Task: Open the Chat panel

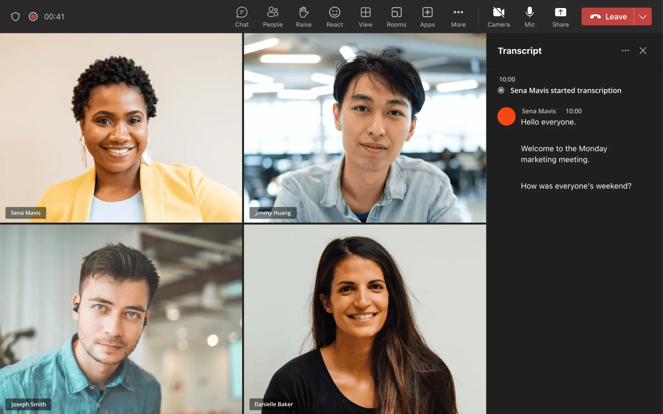Action: coord(242,17)
